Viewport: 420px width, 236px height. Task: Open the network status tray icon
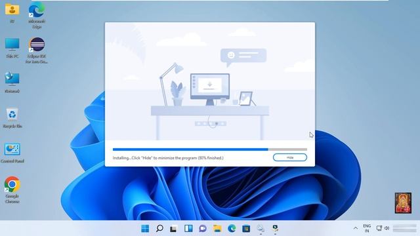pyautogui.click(x=379, y=228)
